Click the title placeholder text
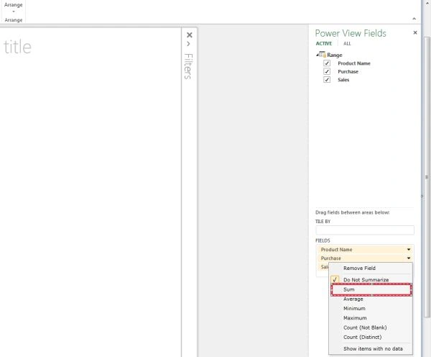This screenshot has height=357, width=431. tap(17, 47)
